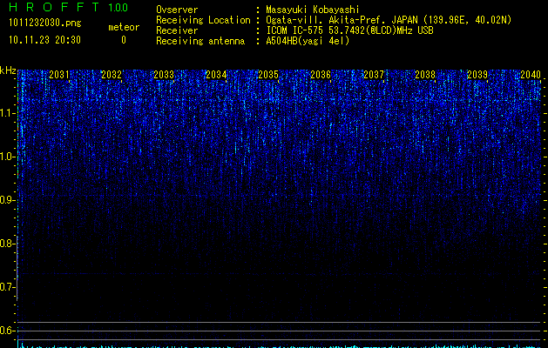Click the 2036 time marker

click(x=321, y=75)
